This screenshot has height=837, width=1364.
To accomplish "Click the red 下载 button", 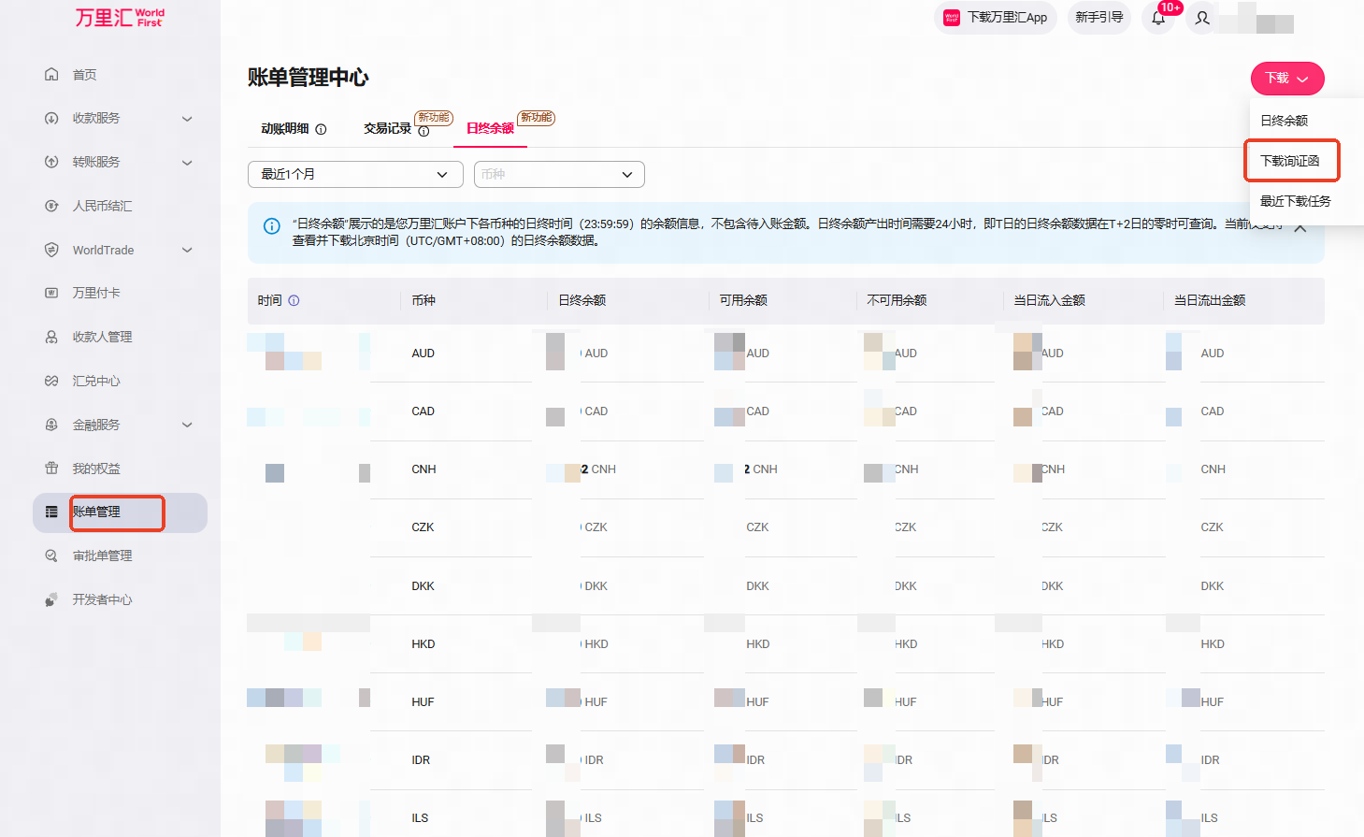I will coord(1287,79).
